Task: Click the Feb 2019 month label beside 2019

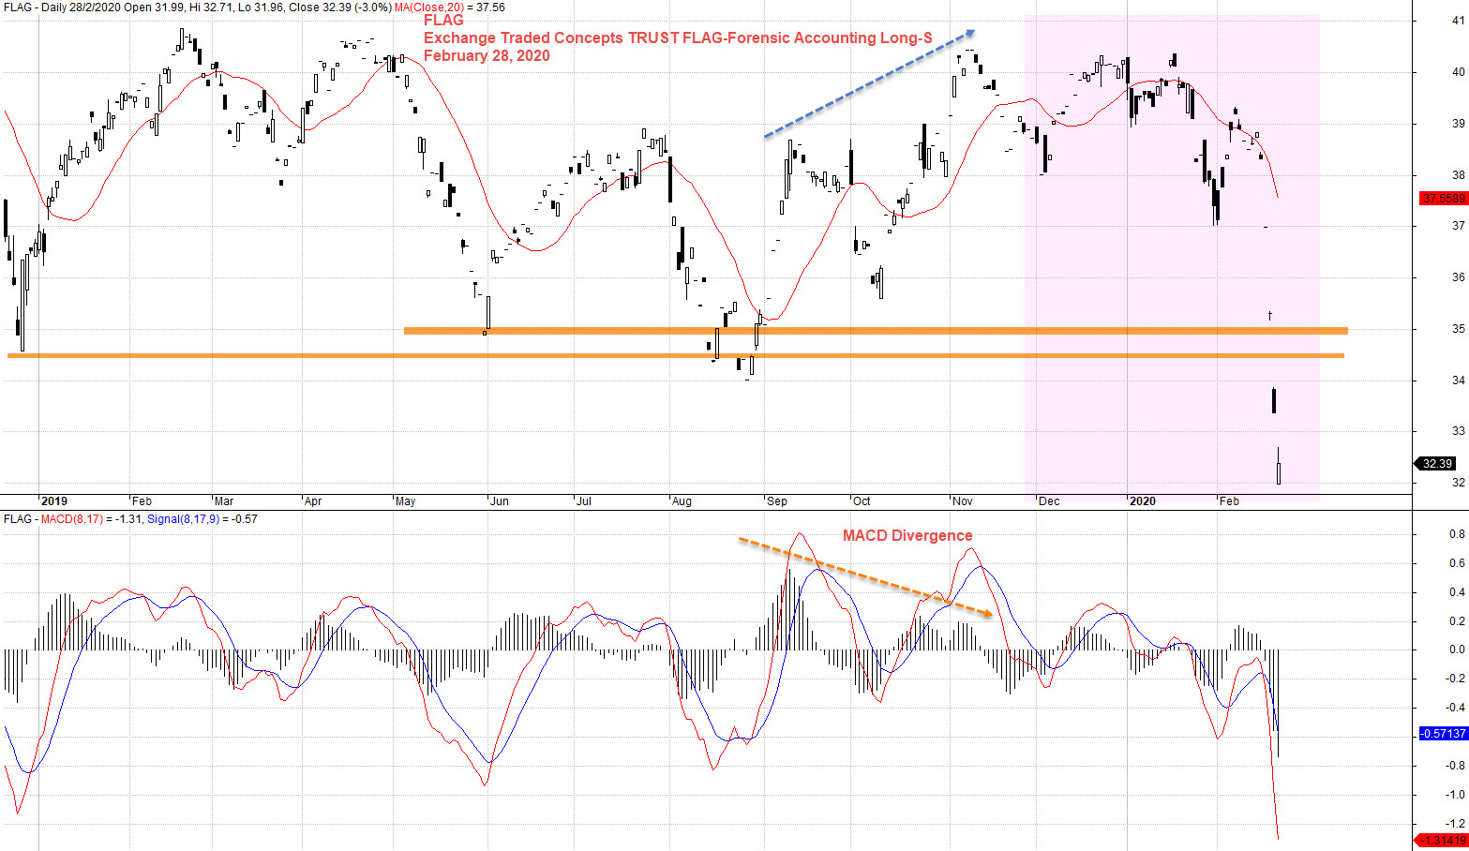Action: coord(142,501)
